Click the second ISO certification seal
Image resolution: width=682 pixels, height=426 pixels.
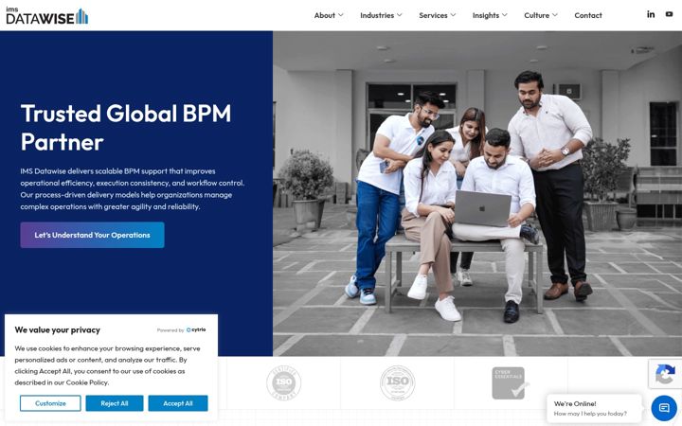[397, 383]
